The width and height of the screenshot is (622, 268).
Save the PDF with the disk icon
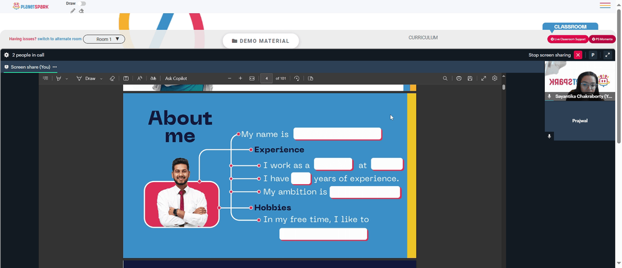(470, 78)
